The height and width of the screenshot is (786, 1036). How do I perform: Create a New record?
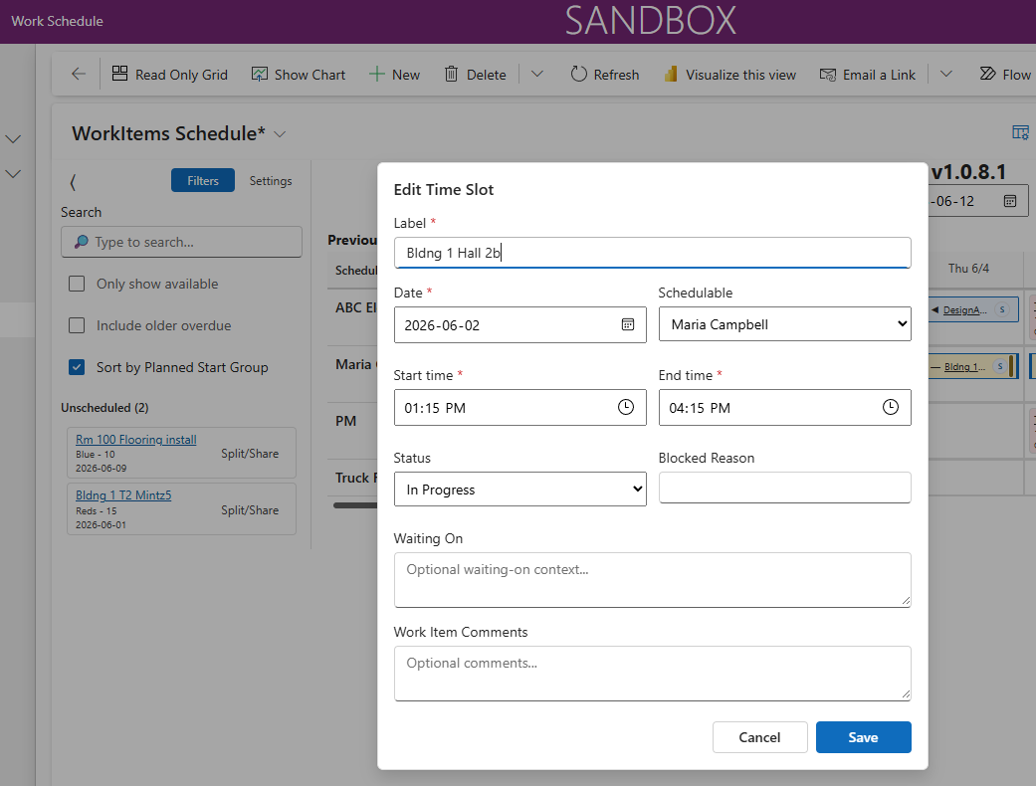point(394,75)
